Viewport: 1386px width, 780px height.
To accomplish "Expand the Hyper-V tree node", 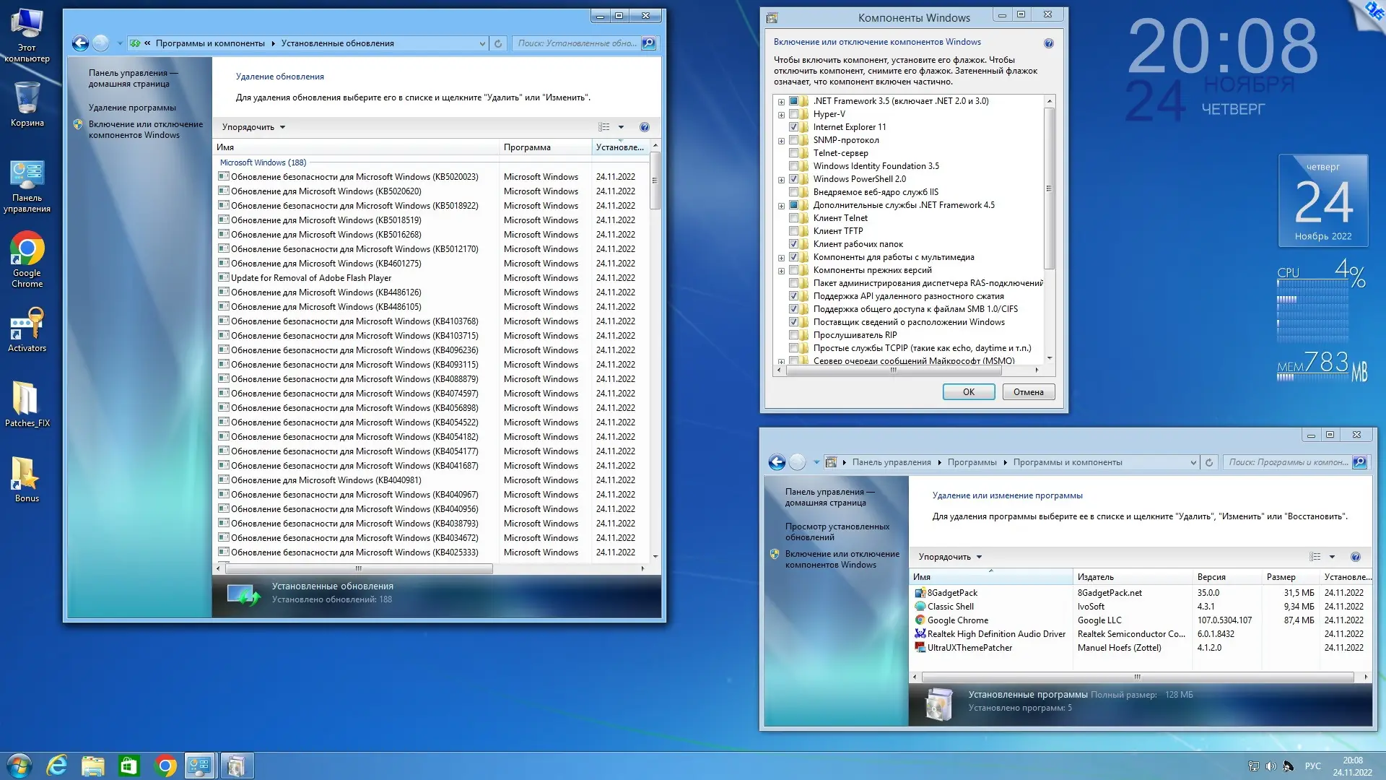I will (781, 114).
